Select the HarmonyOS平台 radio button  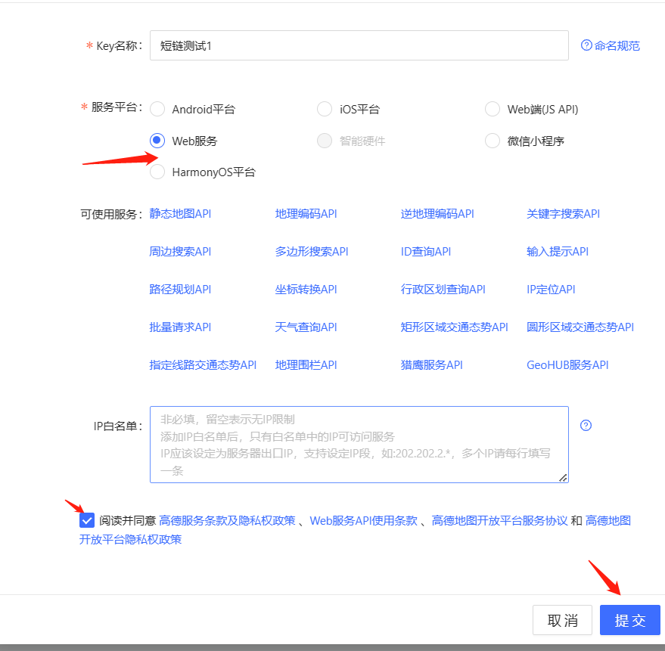click(x=157, y=172)
